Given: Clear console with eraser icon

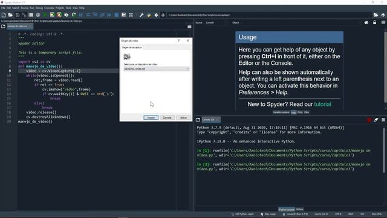Looking at the screenshot, I should coord(376,120).
